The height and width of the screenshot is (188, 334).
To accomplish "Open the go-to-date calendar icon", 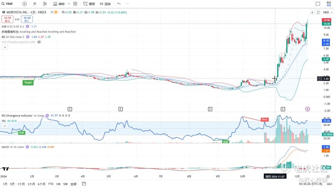I will tap(84, 184).
